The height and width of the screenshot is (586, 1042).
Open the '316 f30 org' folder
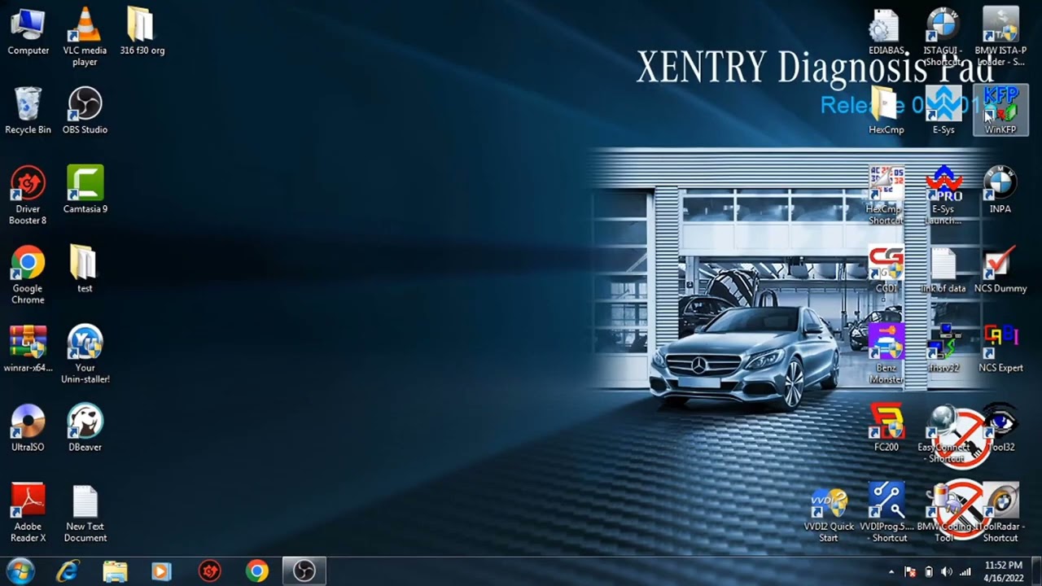(x=142, y=33)
